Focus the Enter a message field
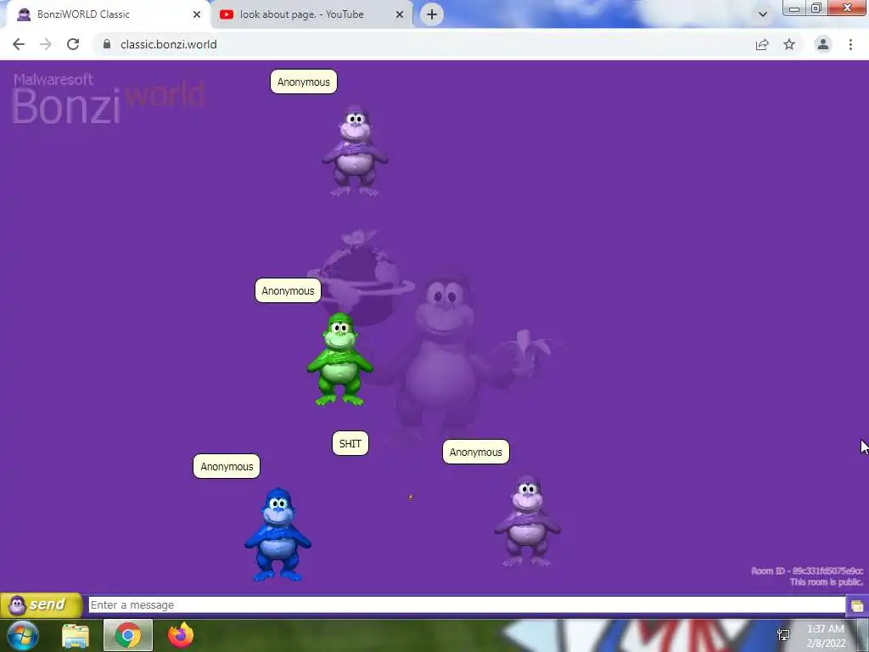 point(467,604)
